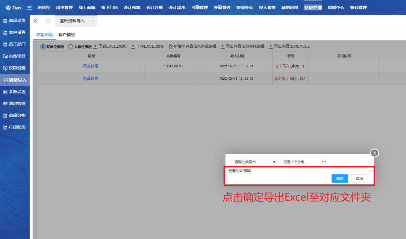Open the 进销存 top menu
The height and width of the screenshot is (239, 406).
(44, 8)
